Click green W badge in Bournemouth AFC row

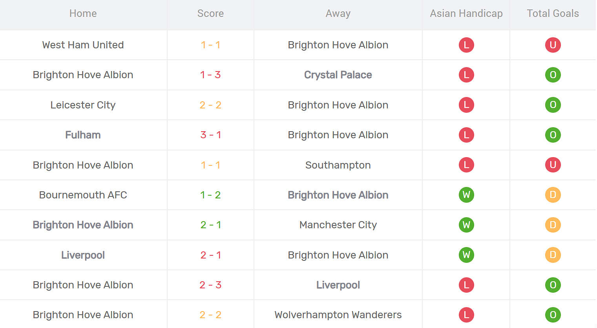[x=466, y=195]
